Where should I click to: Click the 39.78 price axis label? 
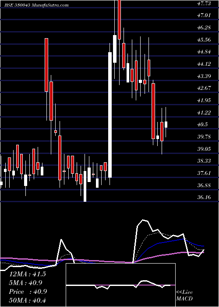point(204,137)
